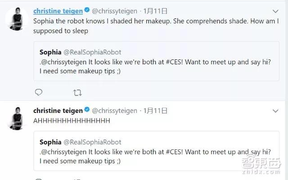
Task: Click the retweet icon under the first tweet
Action: [x=77, y=93]
